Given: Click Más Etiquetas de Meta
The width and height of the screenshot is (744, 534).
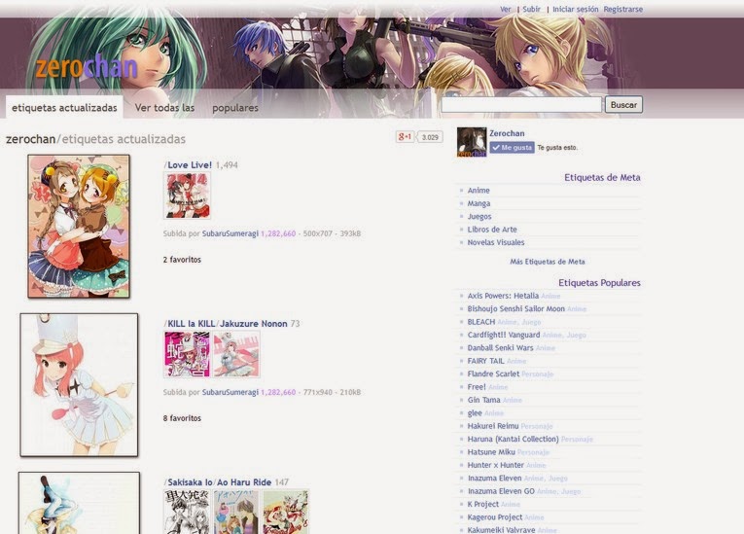Looking at the screenshot, I should tap(548, 262).
